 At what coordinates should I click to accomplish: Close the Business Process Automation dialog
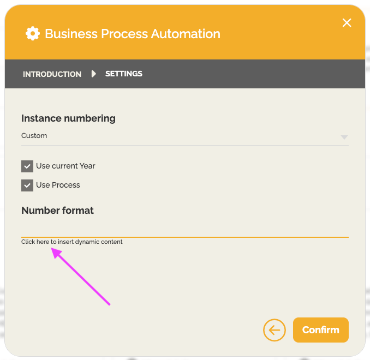coord(347,22)
